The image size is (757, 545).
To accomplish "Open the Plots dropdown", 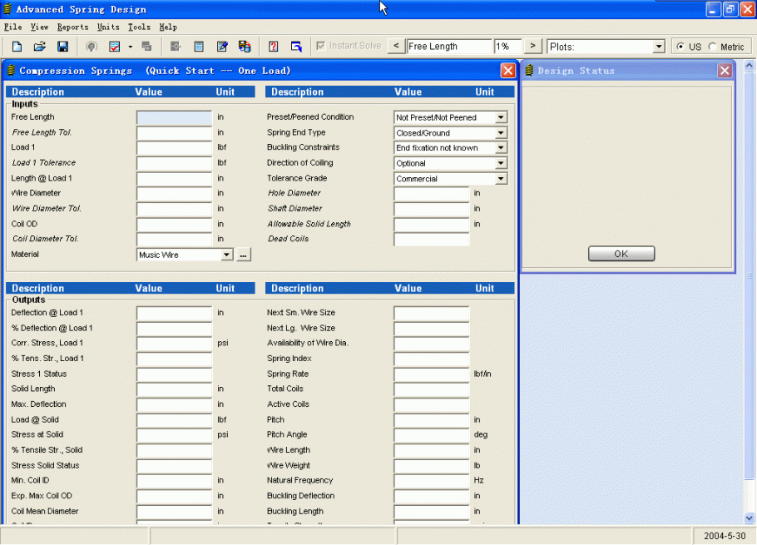I will (659, 46).
